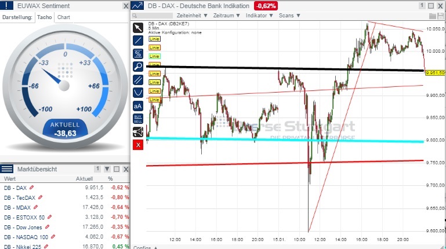Click the pencil icon next to DB - Nikkei 225
Viewport: 446px width, 249px height.
46,247
